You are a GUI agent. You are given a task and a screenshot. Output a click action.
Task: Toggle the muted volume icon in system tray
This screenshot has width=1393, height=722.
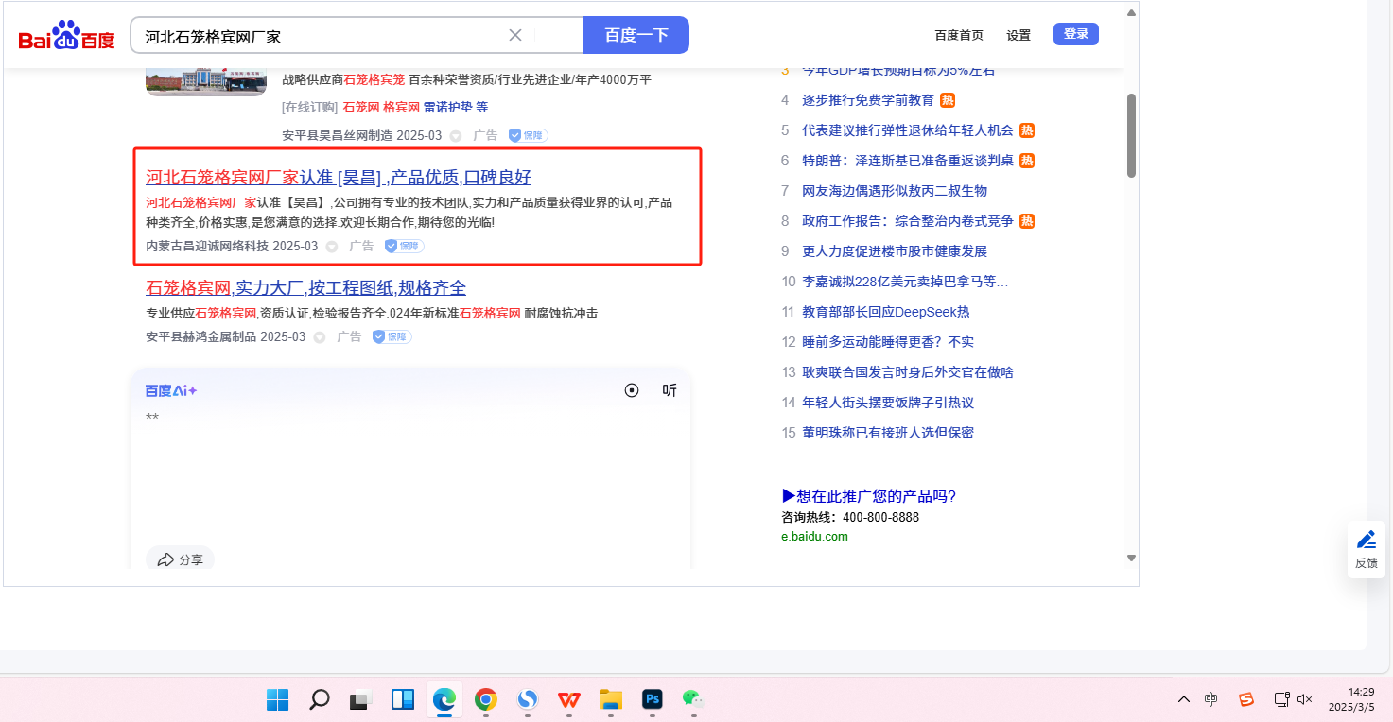pos(1305,699)
